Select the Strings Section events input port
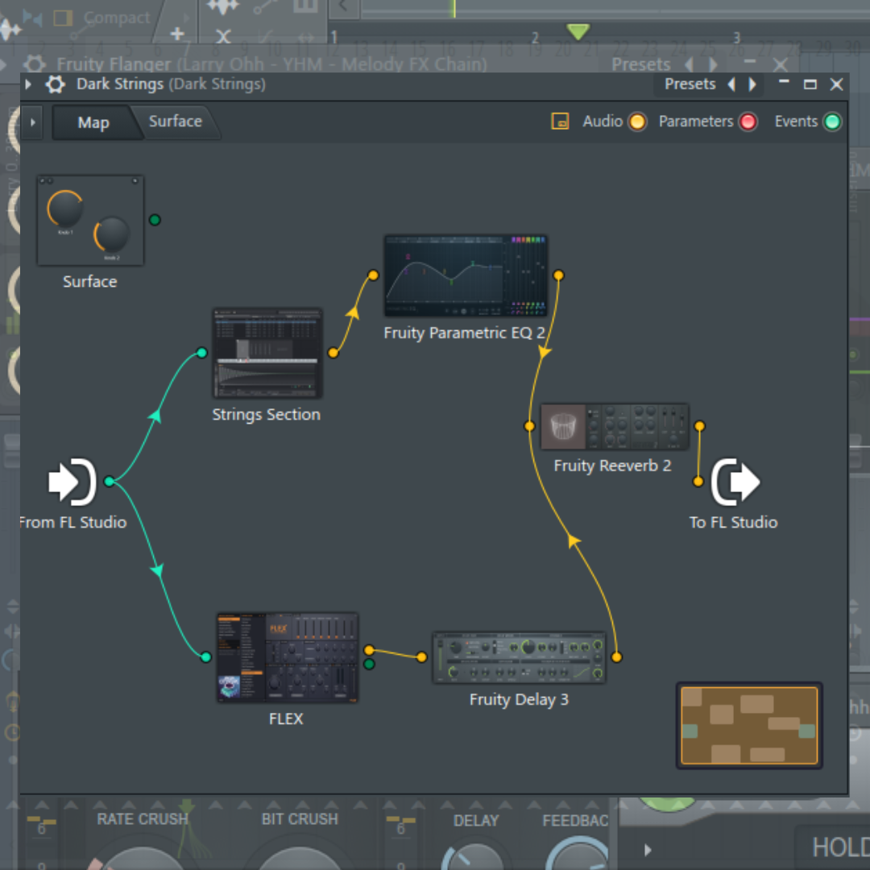870x870 pixels. (202, 353)
